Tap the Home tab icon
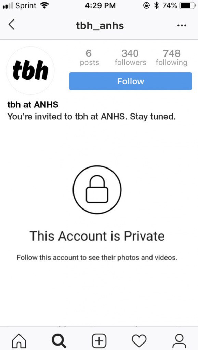This screenshot has width=198, height=350. point(19,341)
